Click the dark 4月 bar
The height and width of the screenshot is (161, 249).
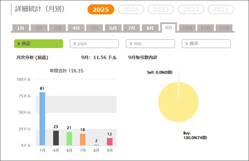pos(56,138)
